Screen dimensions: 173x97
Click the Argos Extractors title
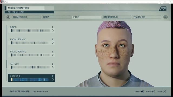pyautogui.click(x=18, y=8)
